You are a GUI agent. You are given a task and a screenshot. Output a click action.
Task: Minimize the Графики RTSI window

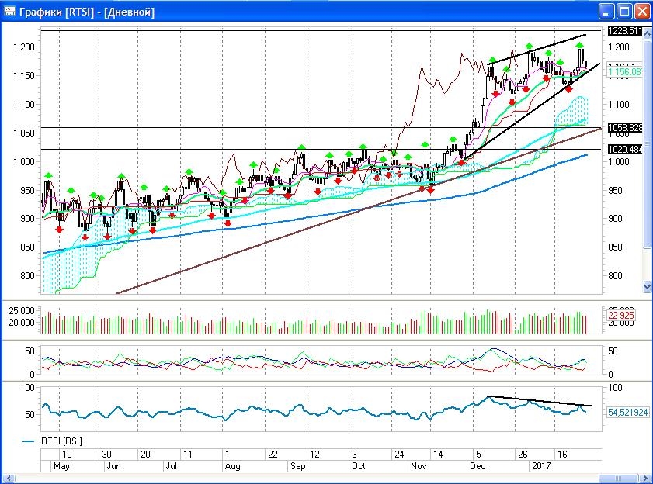(x=606, y=12)
